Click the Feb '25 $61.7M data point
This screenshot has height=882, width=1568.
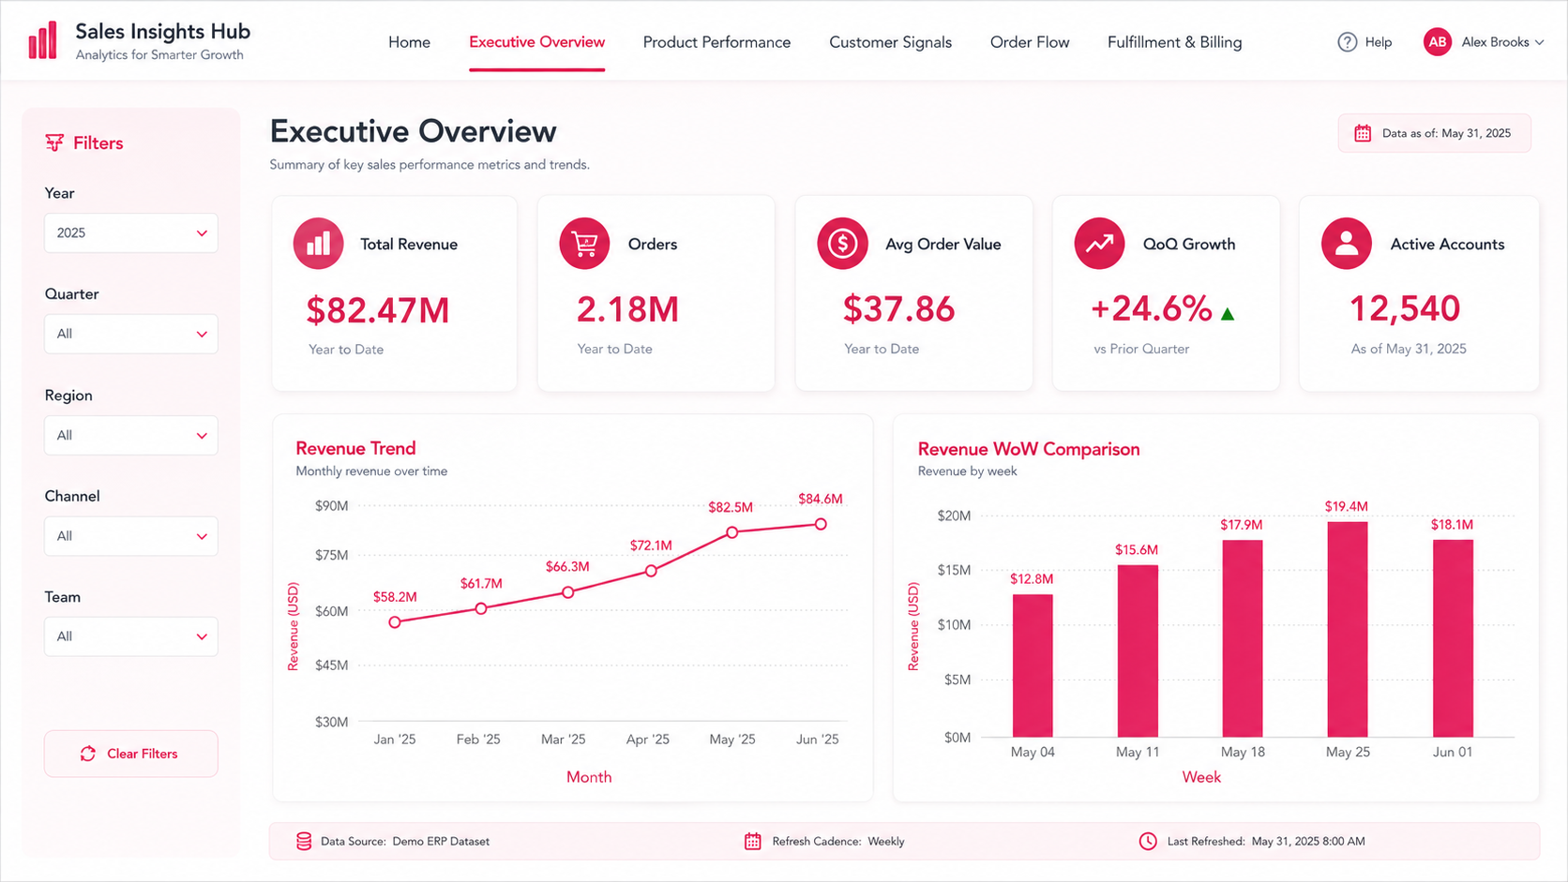click(481, 608)
